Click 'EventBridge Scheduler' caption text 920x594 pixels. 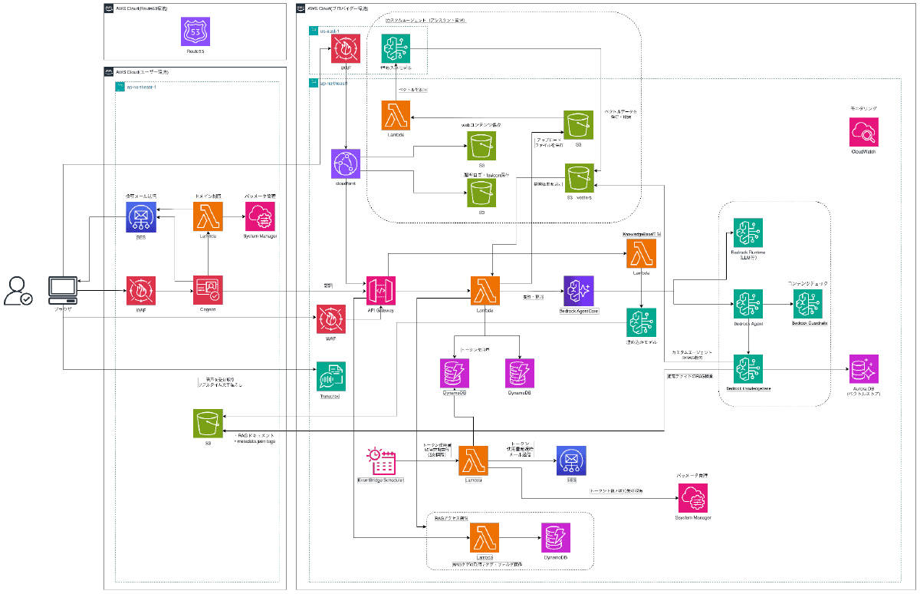point(381,480)
